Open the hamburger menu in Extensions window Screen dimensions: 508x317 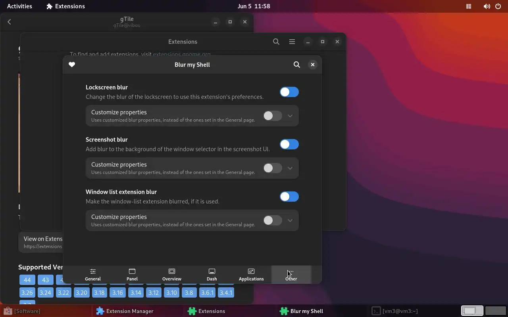(x=292, y=42)
